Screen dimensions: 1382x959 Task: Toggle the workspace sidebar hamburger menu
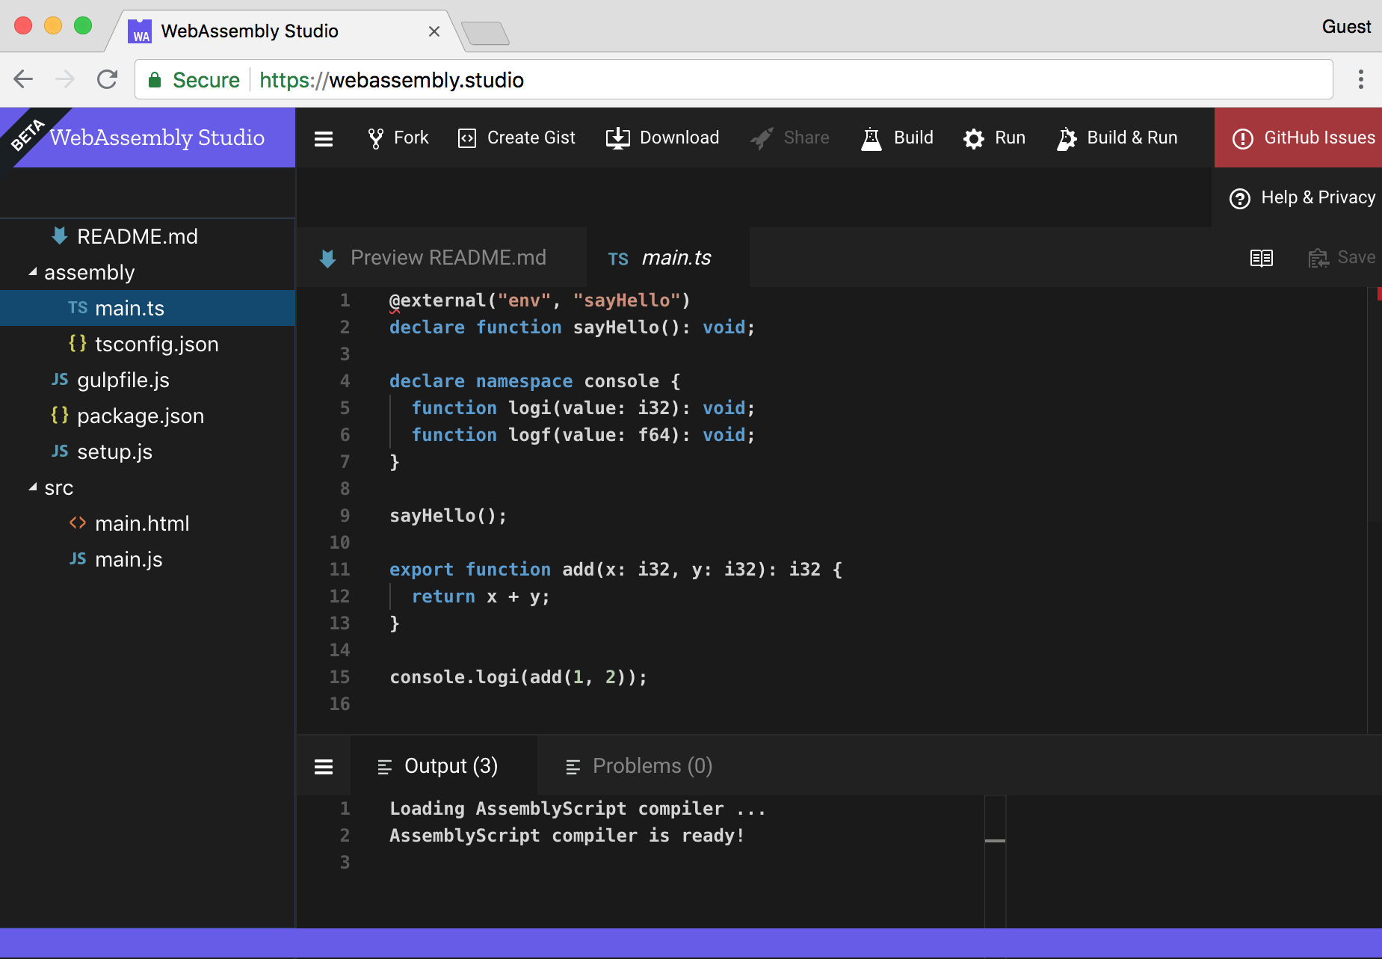[x=324, y=139]
